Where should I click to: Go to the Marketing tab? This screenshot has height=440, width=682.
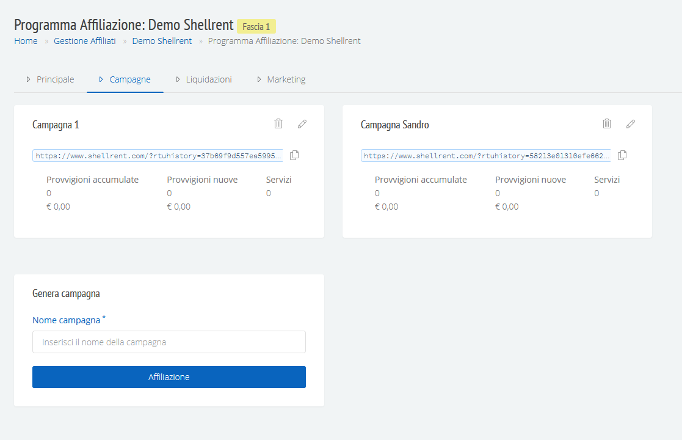[x=281, y=79]
